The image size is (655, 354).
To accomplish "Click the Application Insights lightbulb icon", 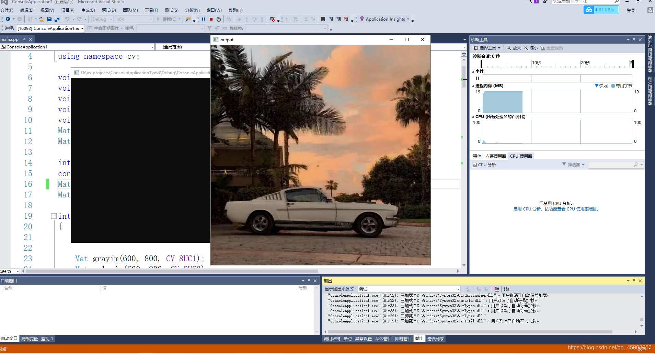I will point(362,19).
